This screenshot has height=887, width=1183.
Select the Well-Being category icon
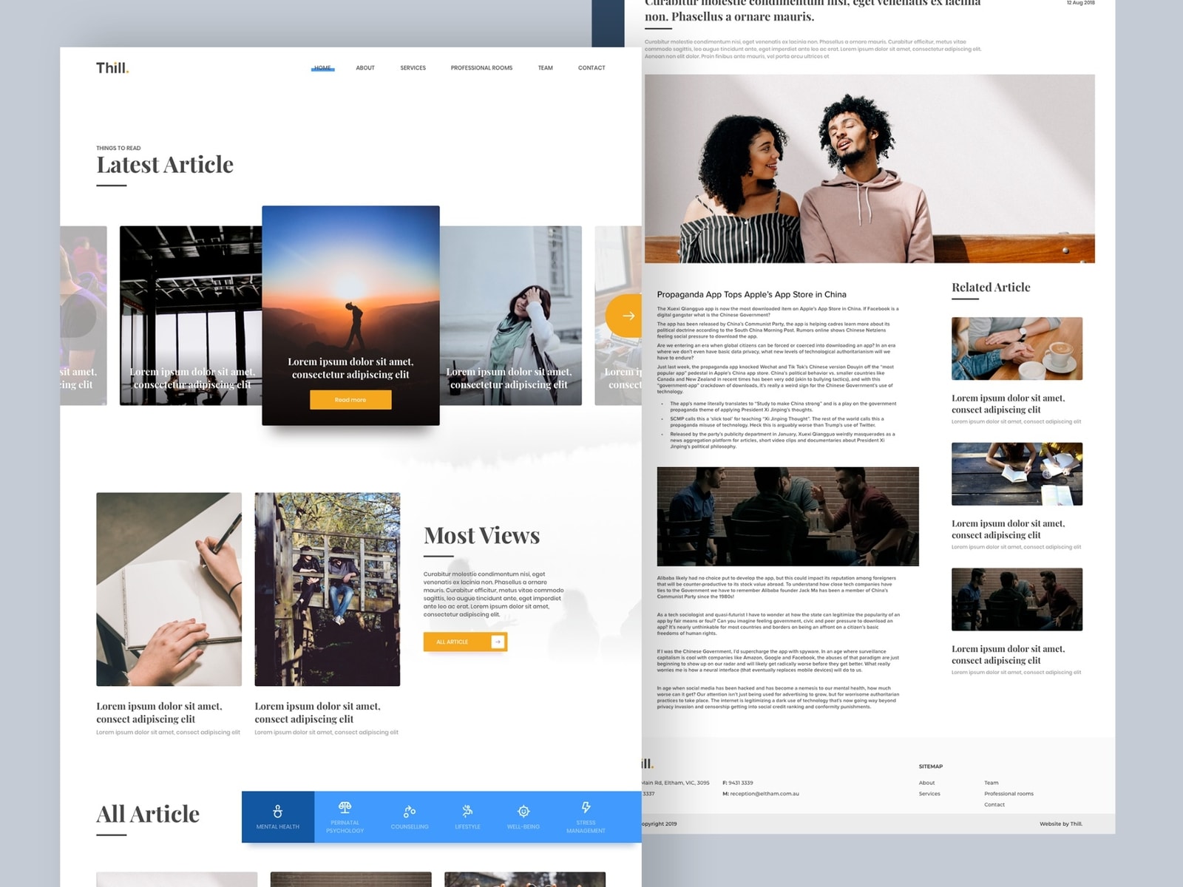523,811
